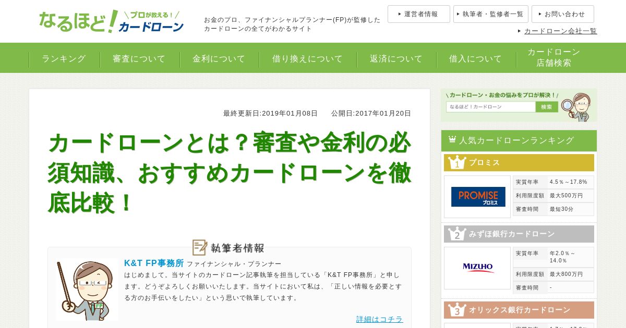Click the green 検索 search button
626x328 pixels.
pos(547,107)
